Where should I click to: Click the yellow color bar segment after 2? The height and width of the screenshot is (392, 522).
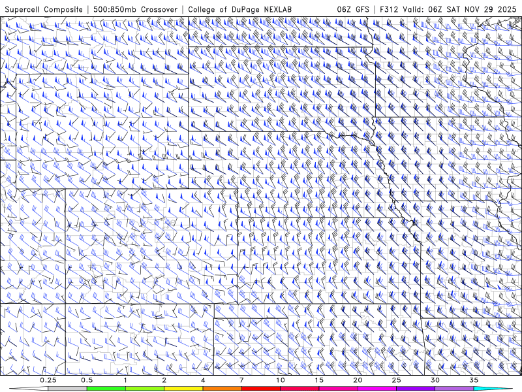183,389
